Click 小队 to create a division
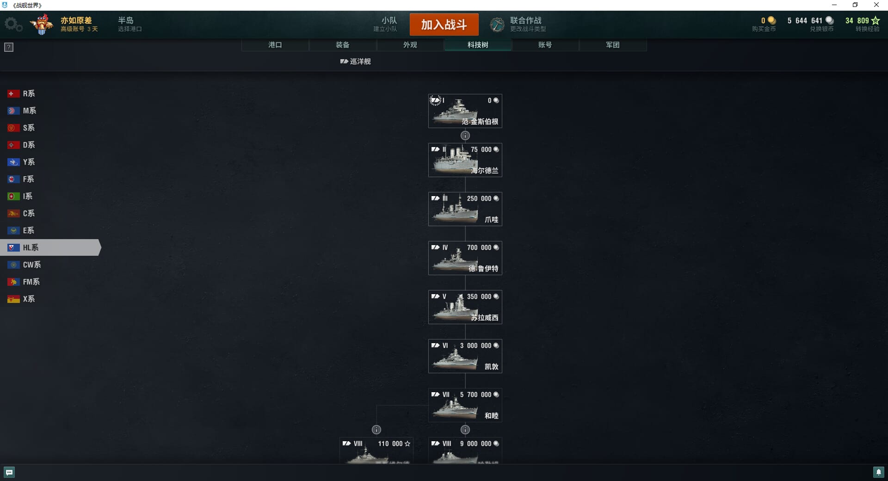888x481 pixels. coord(386,24)
